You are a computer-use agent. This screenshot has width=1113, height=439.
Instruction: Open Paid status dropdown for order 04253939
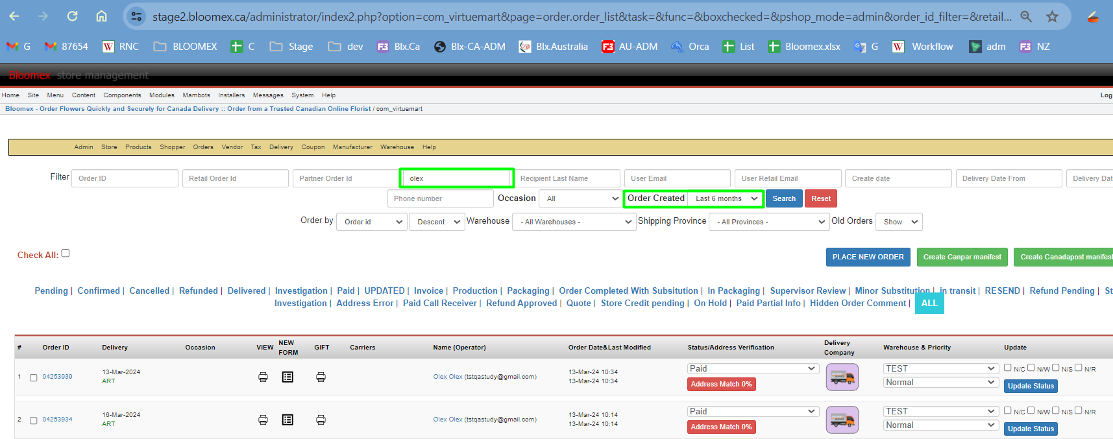pyautogui.click(x=753, y=368)
